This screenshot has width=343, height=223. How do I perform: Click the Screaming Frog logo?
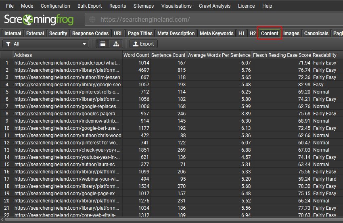point(39,20)
